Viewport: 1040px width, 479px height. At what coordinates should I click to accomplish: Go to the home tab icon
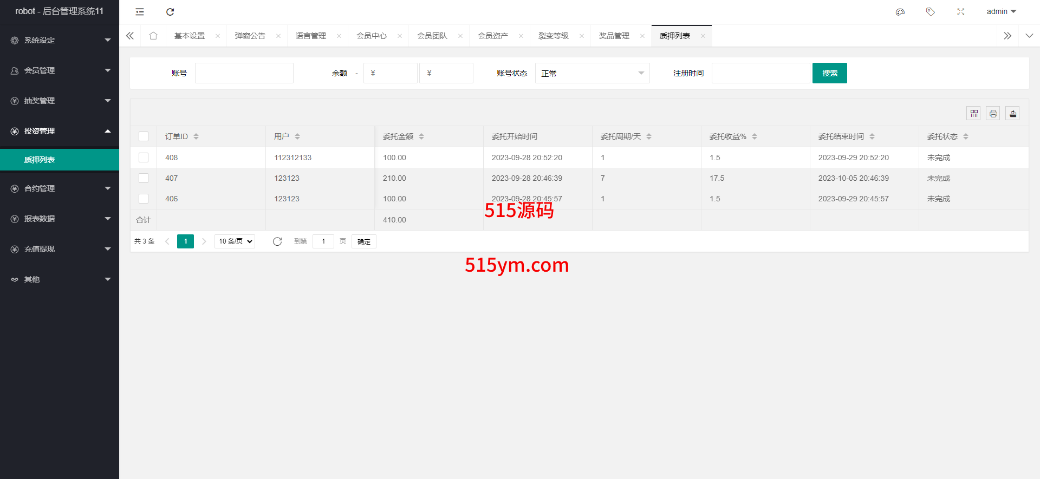[x=153, y=36]
